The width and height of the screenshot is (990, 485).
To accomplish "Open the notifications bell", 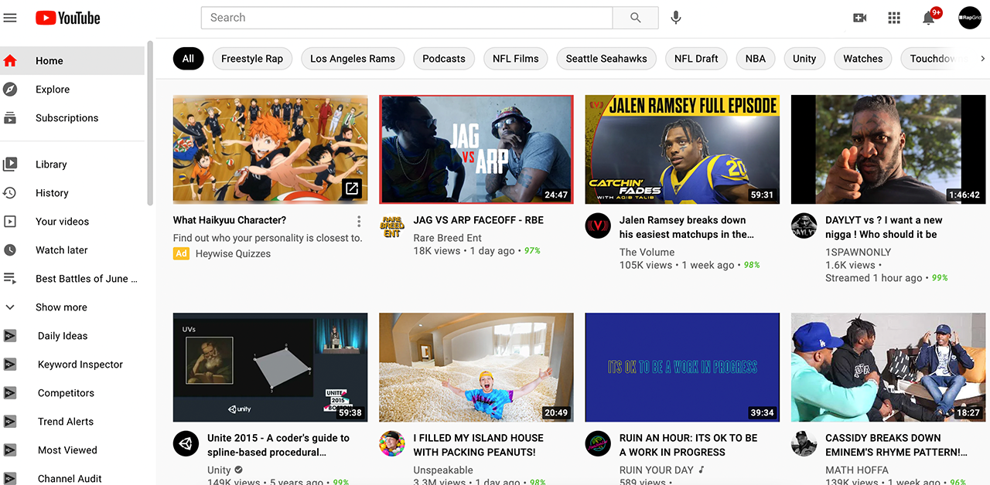I will (929, 18).
